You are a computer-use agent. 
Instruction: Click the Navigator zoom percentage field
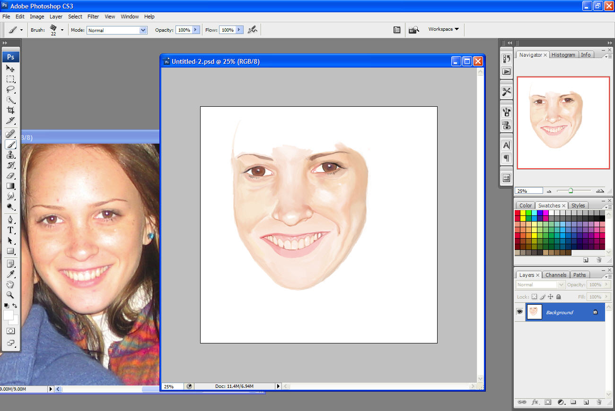pyautogui.click(x=528, y=191)
